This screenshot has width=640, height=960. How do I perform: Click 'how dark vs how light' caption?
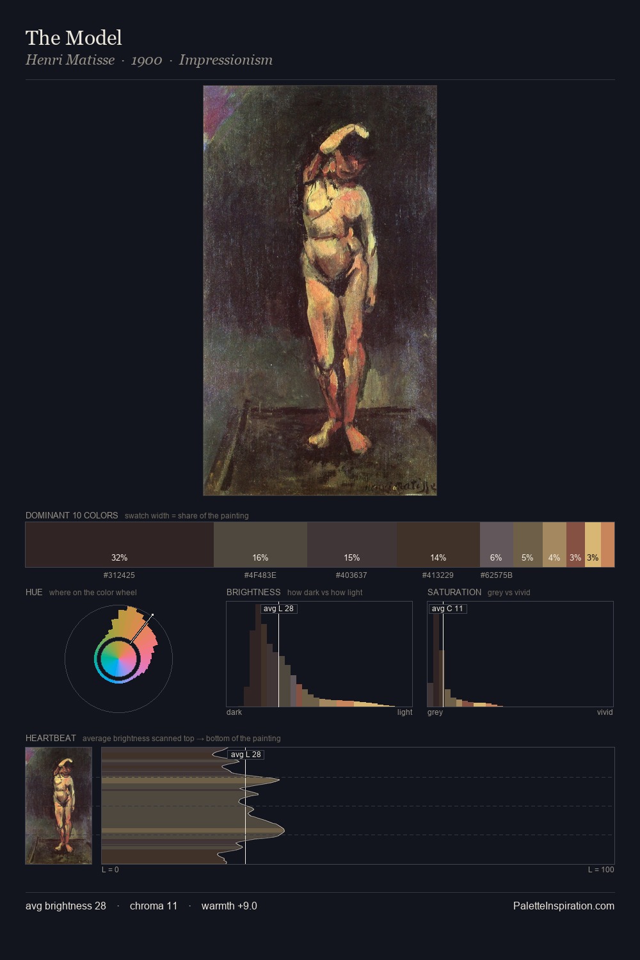pyautogui.click(x=325, y=593)
